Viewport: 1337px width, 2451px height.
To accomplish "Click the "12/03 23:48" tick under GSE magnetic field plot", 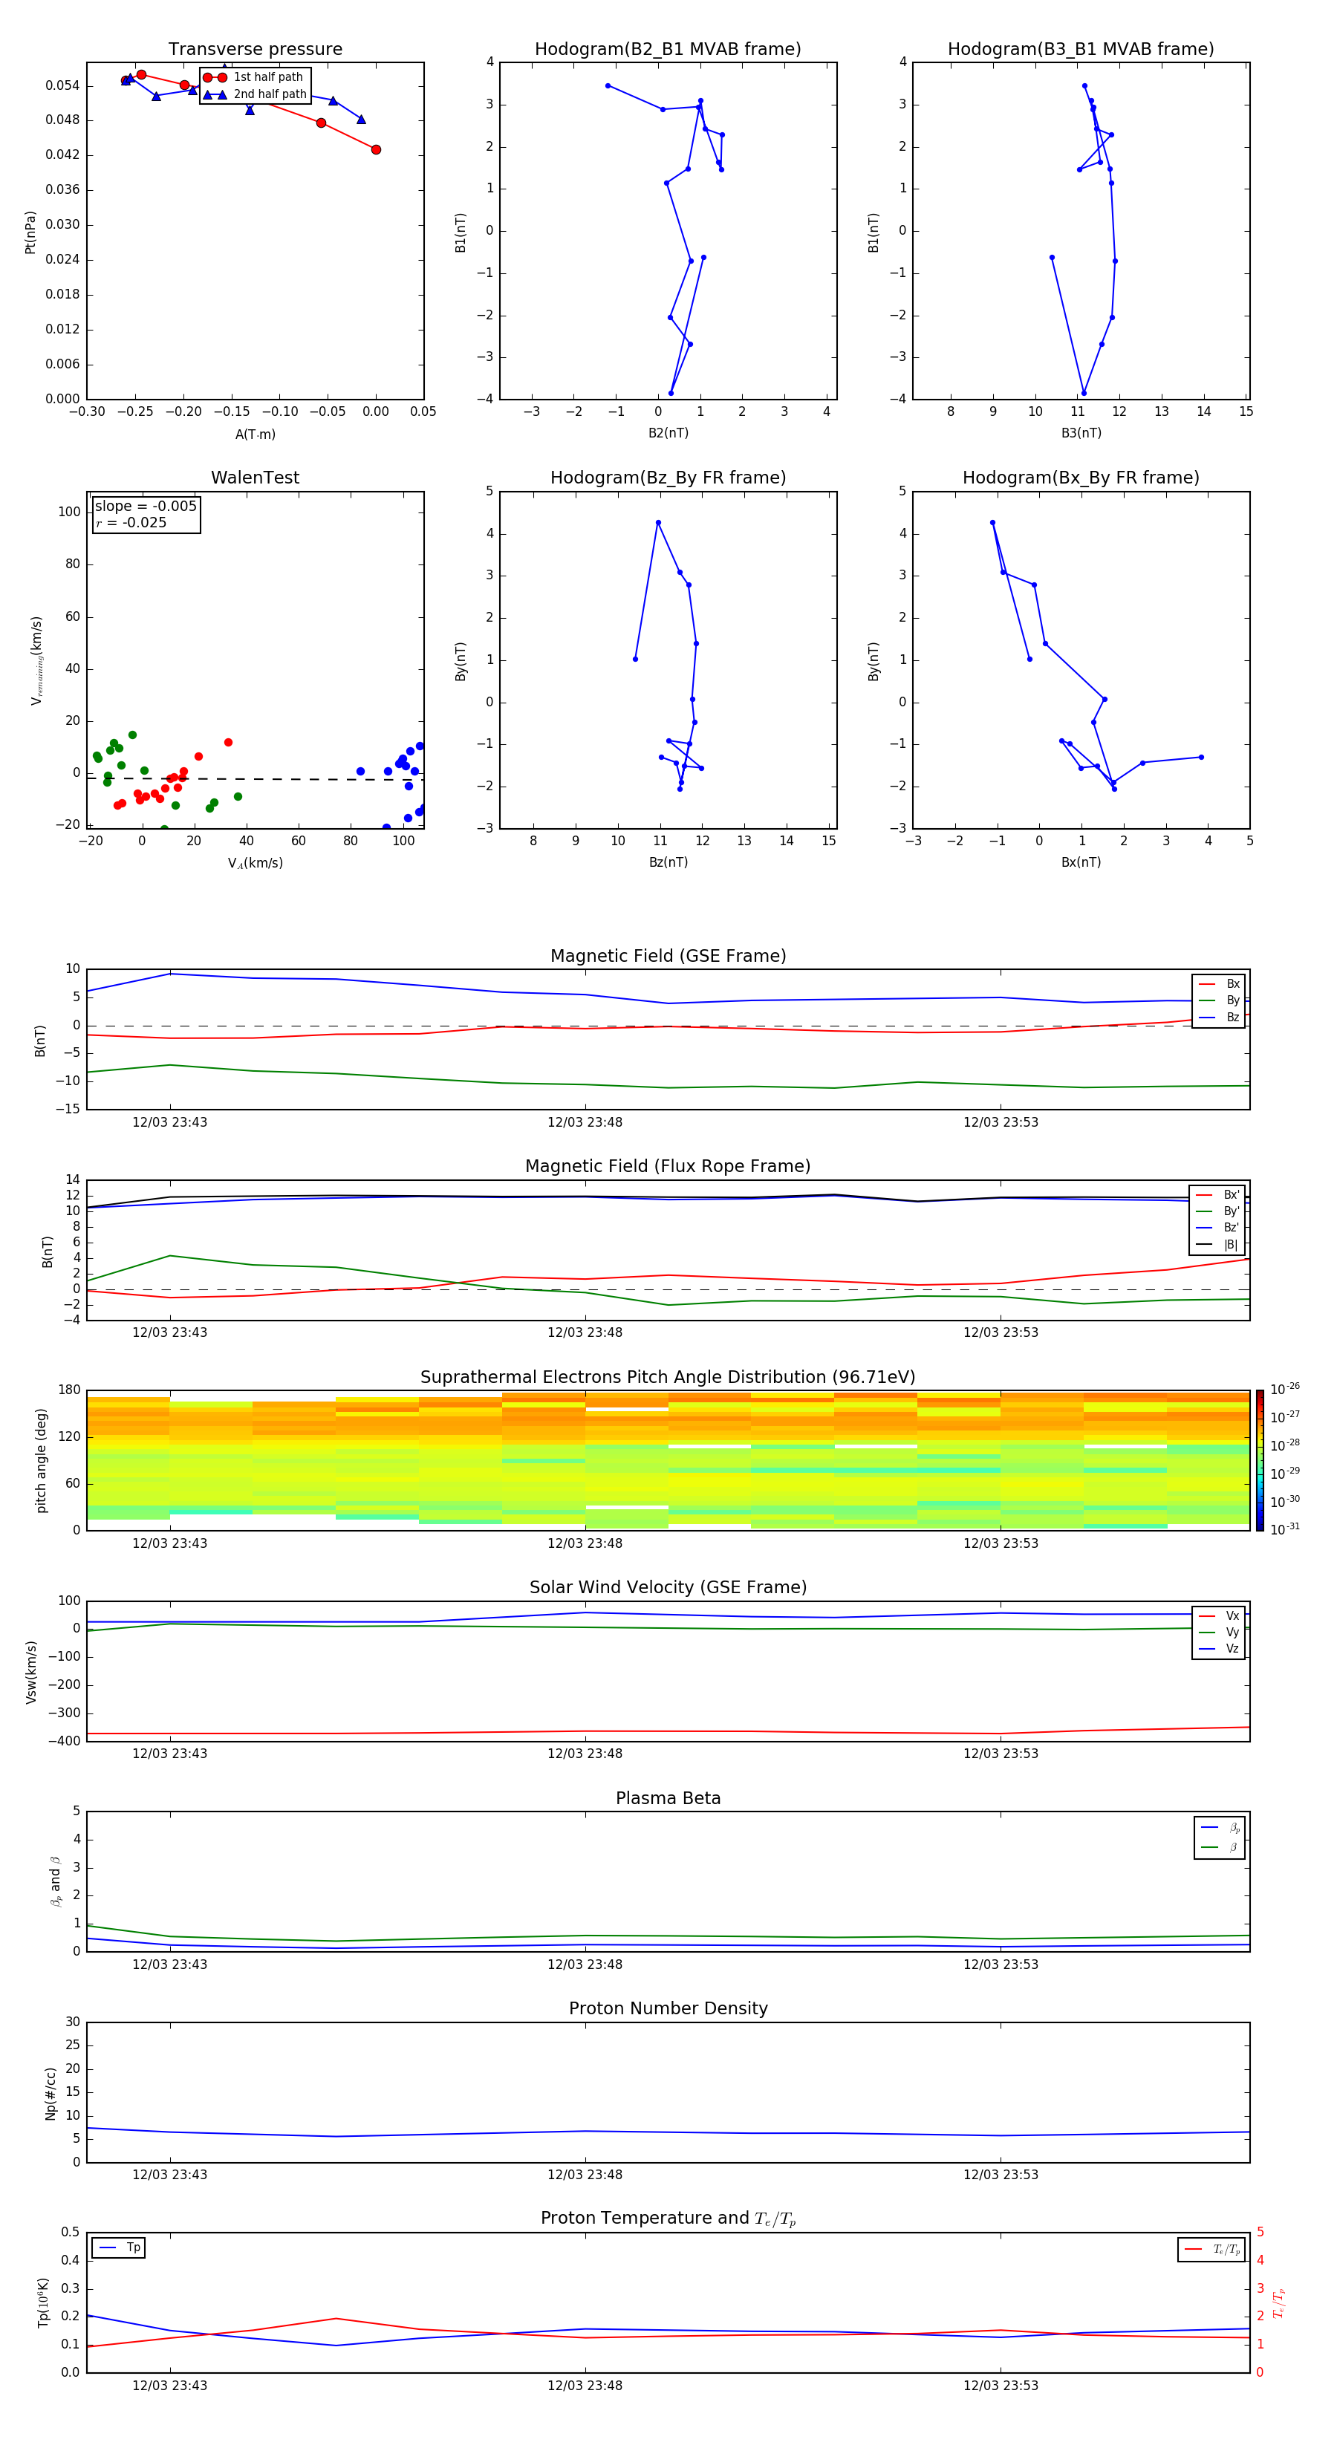I will (x=585, y=1123).
